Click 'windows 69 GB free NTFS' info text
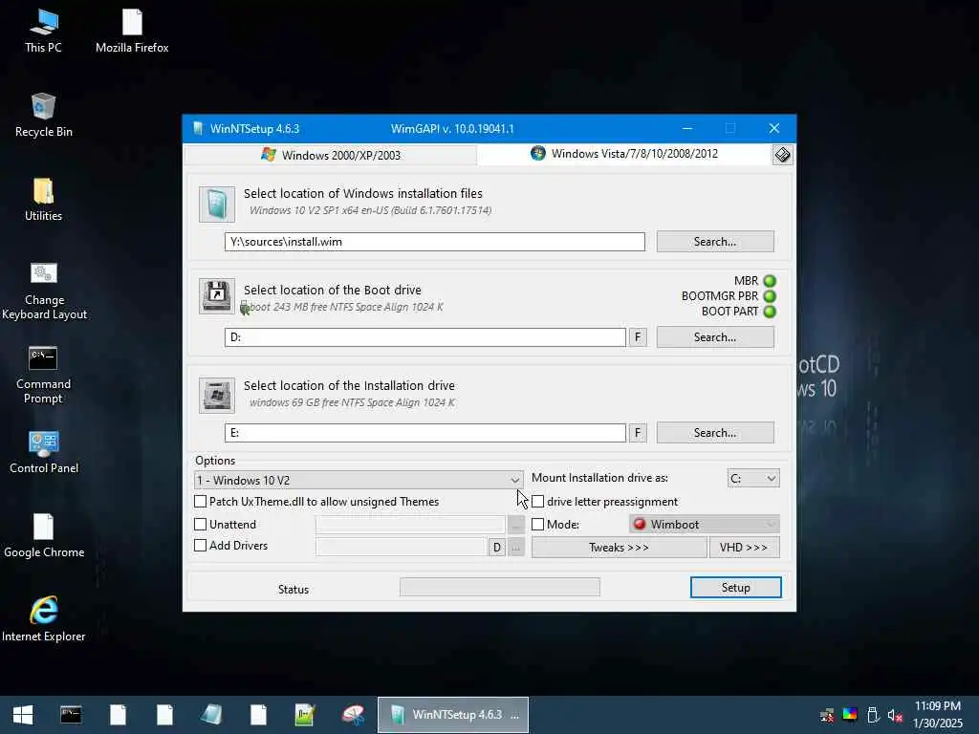The width and height of the screenshot is (979, 734). tap(352, 402)
